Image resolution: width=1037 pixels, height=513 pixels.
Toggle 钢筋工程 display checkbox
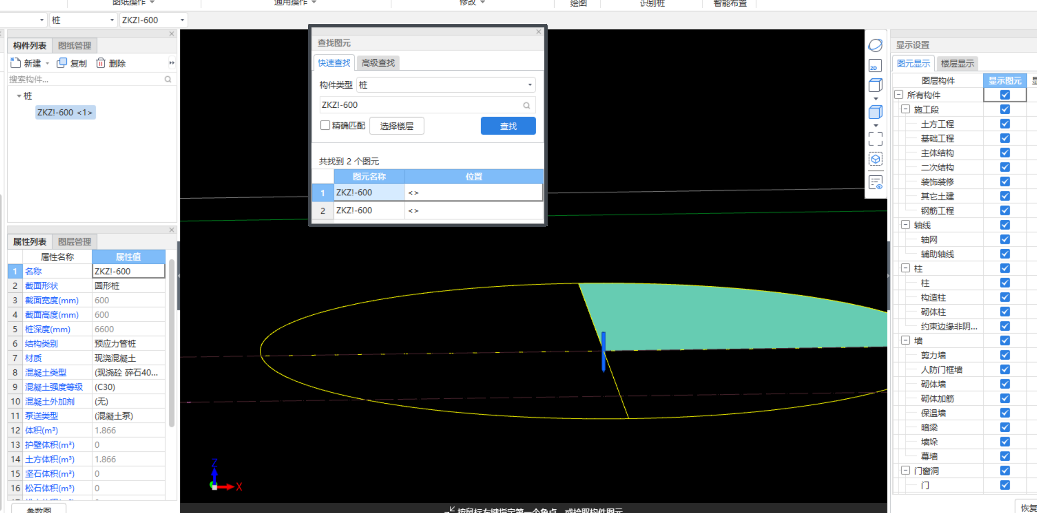click(1005, 210)
